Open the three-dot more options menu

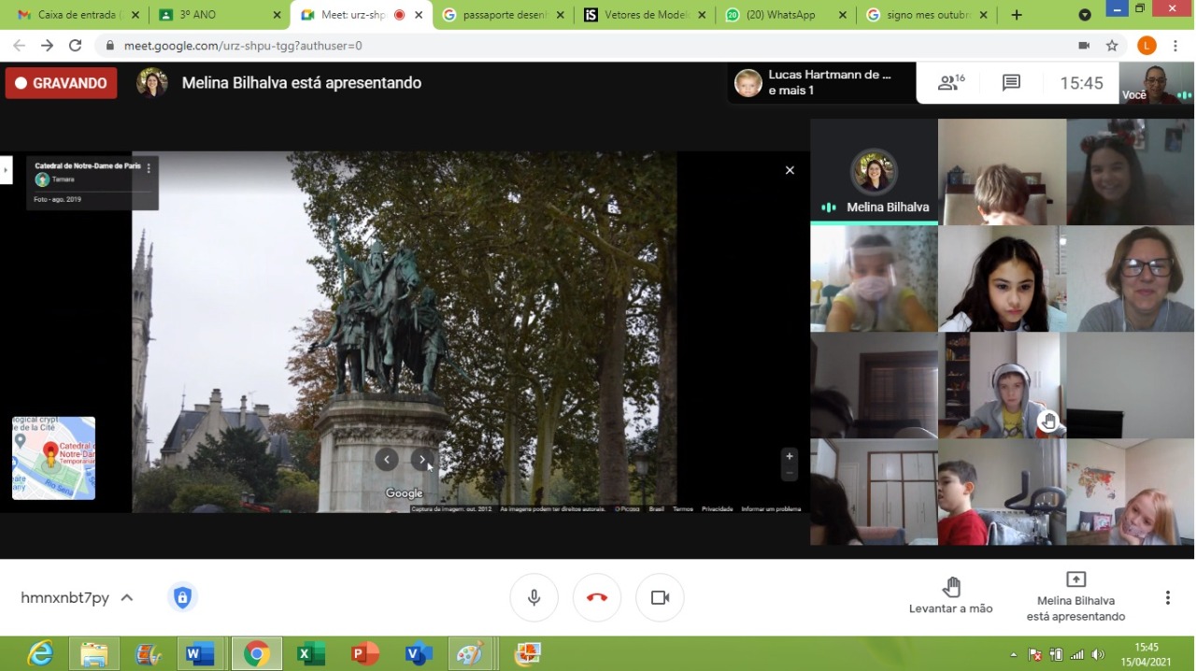click(1167, 598)
